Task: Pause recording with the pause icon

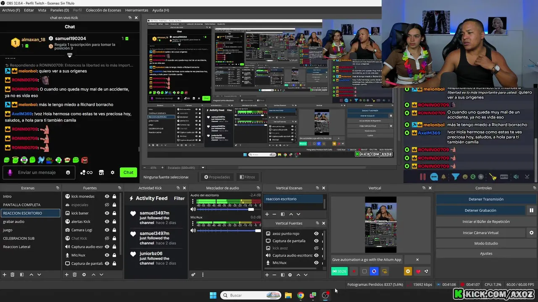Action: click(x=531, y=211)
